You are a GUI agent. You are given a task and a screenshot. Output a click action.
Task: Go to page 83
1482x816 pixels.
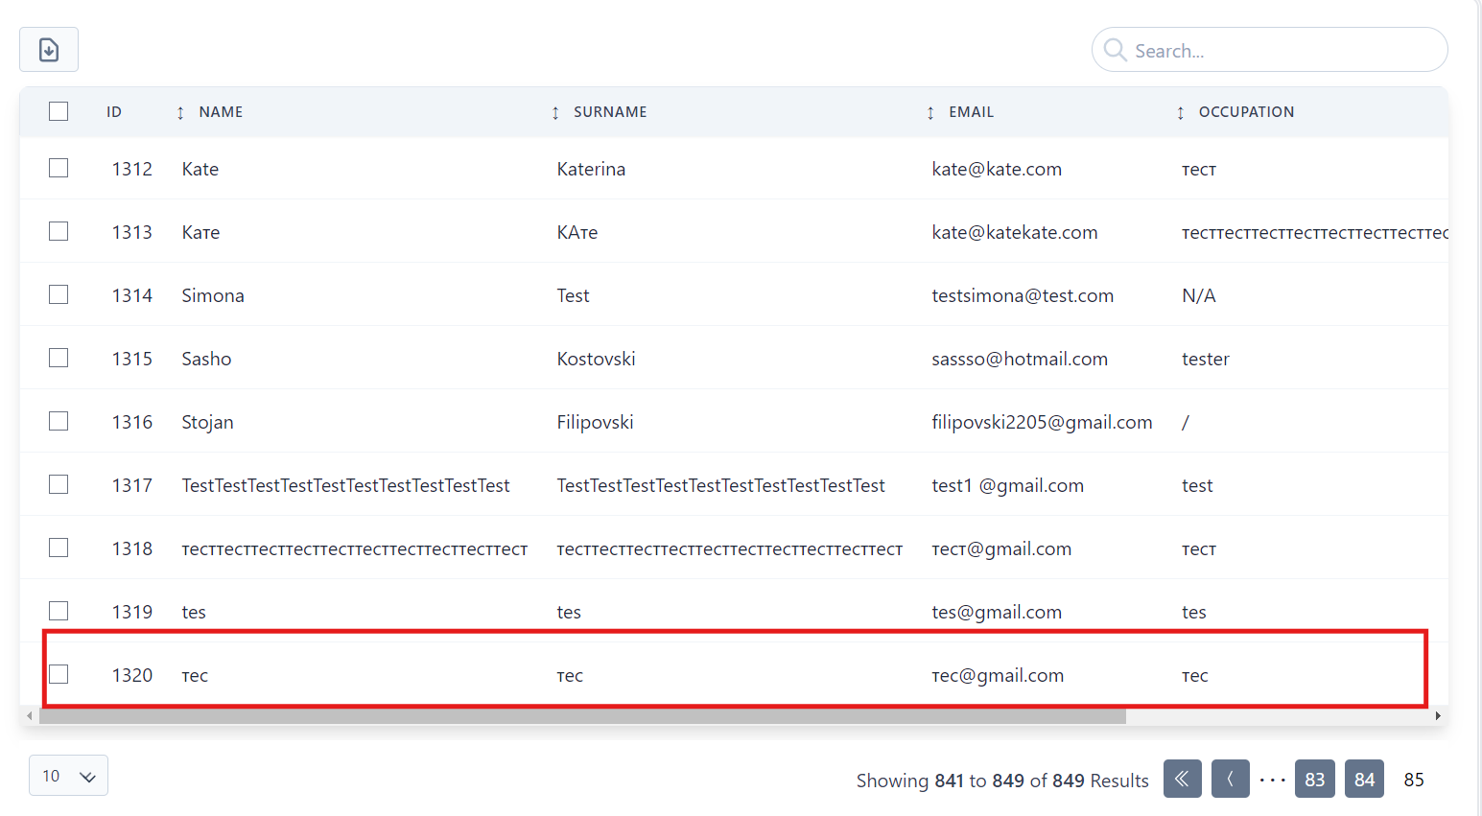click(x=1314, y=779)
